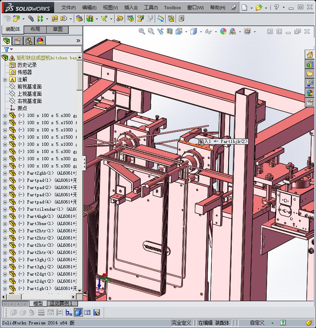The image size is (316, 328).
Task: Toggle the Hide/Show Items glasses icon
Action: pyautogui.click(x=208, y=31)
